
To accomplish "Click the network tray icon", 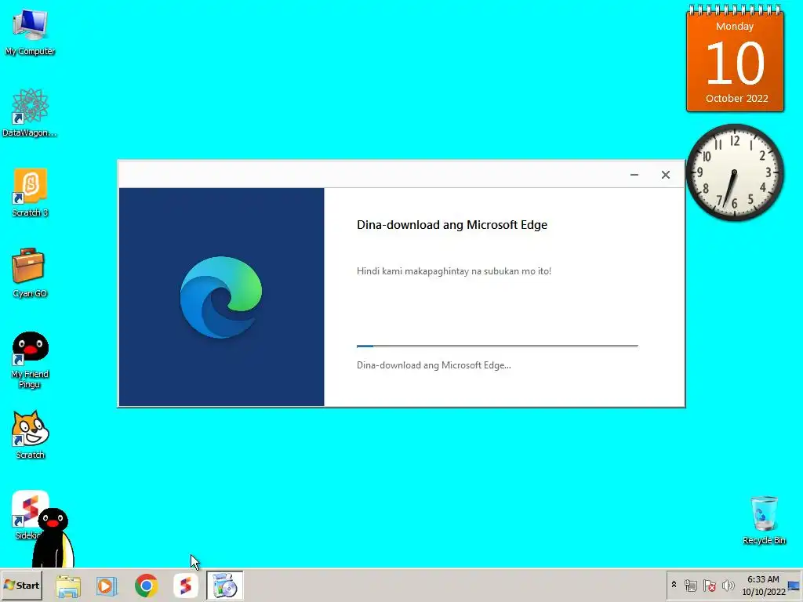I will (690, 585).
